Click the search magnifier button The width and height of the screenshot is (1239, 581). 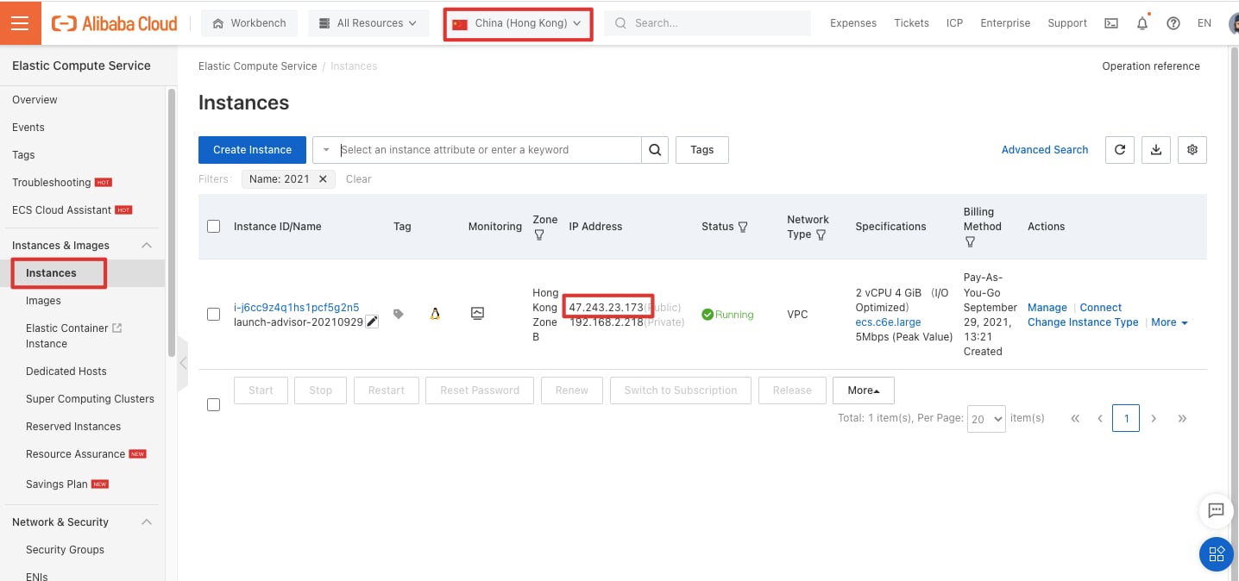655,150
